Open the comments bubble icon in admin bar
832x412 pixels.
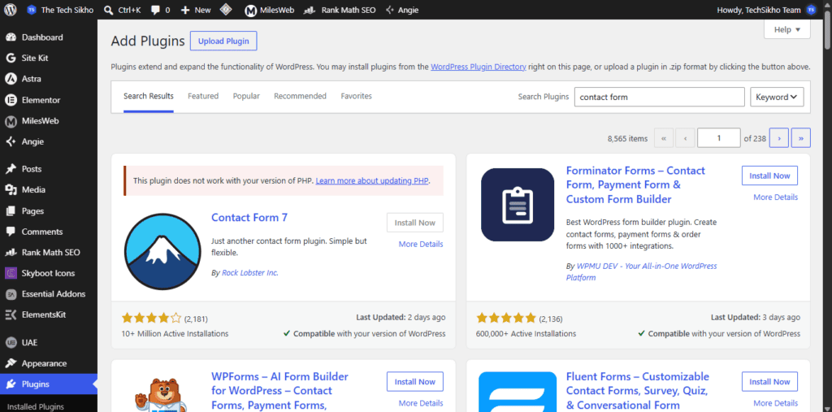point(156,10)
